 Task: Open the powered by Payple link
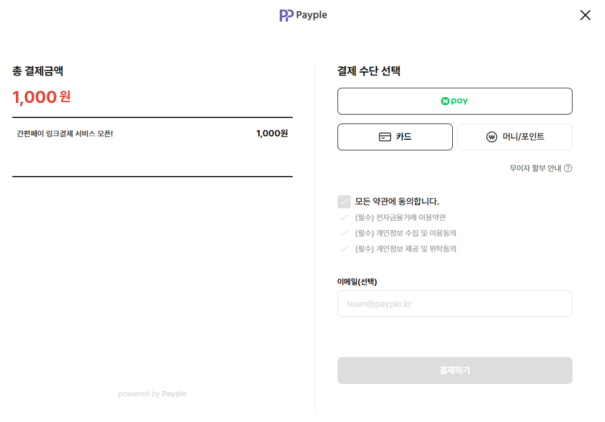coord(152,393)
